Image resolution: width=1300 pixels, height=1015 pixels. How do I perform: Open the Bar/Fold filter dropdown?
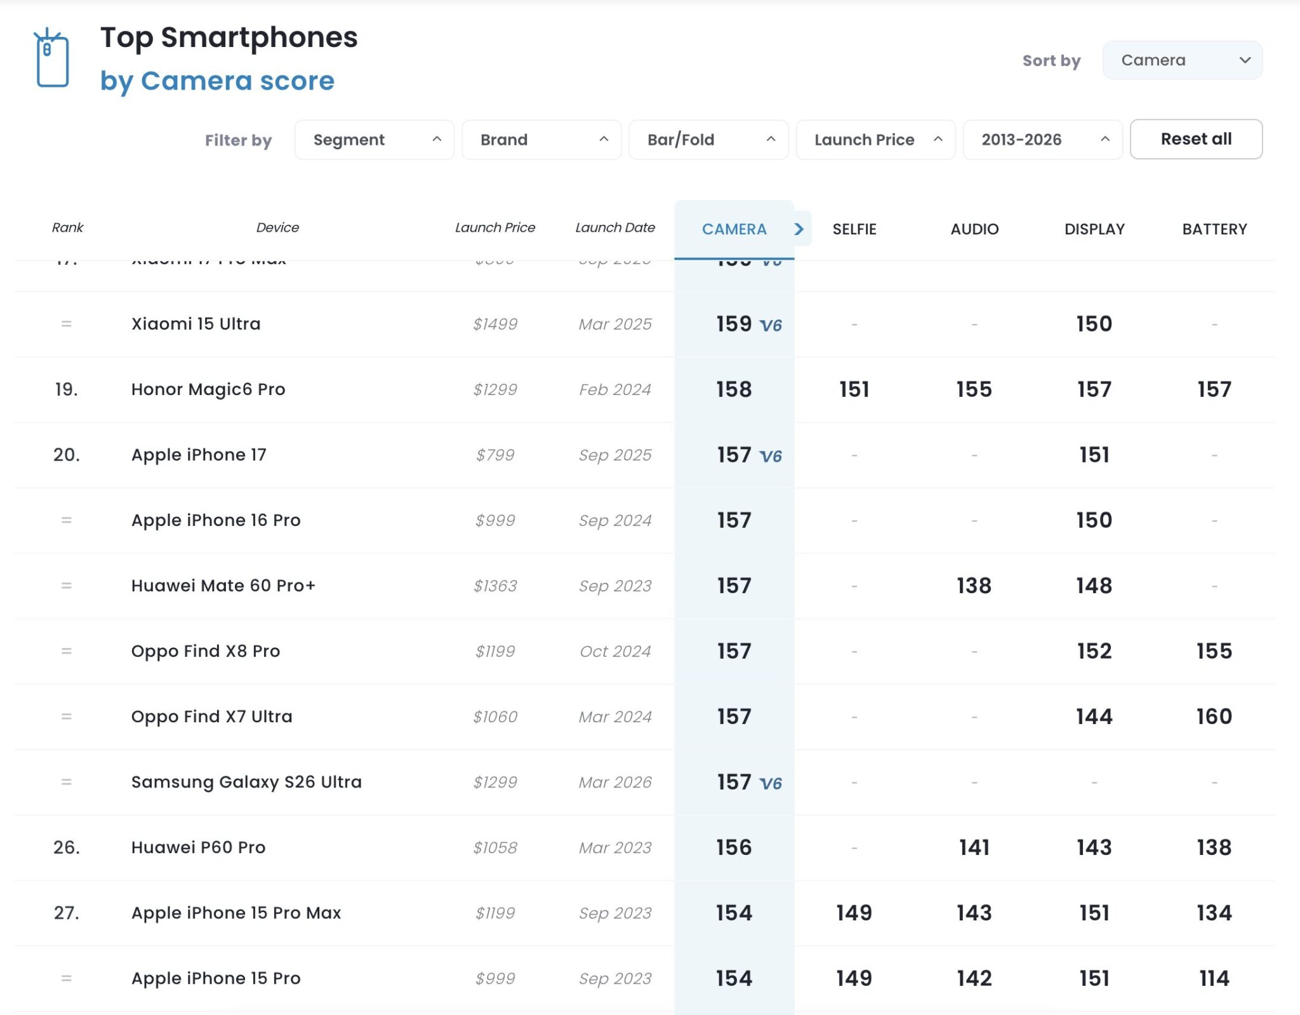coord(708,140)
